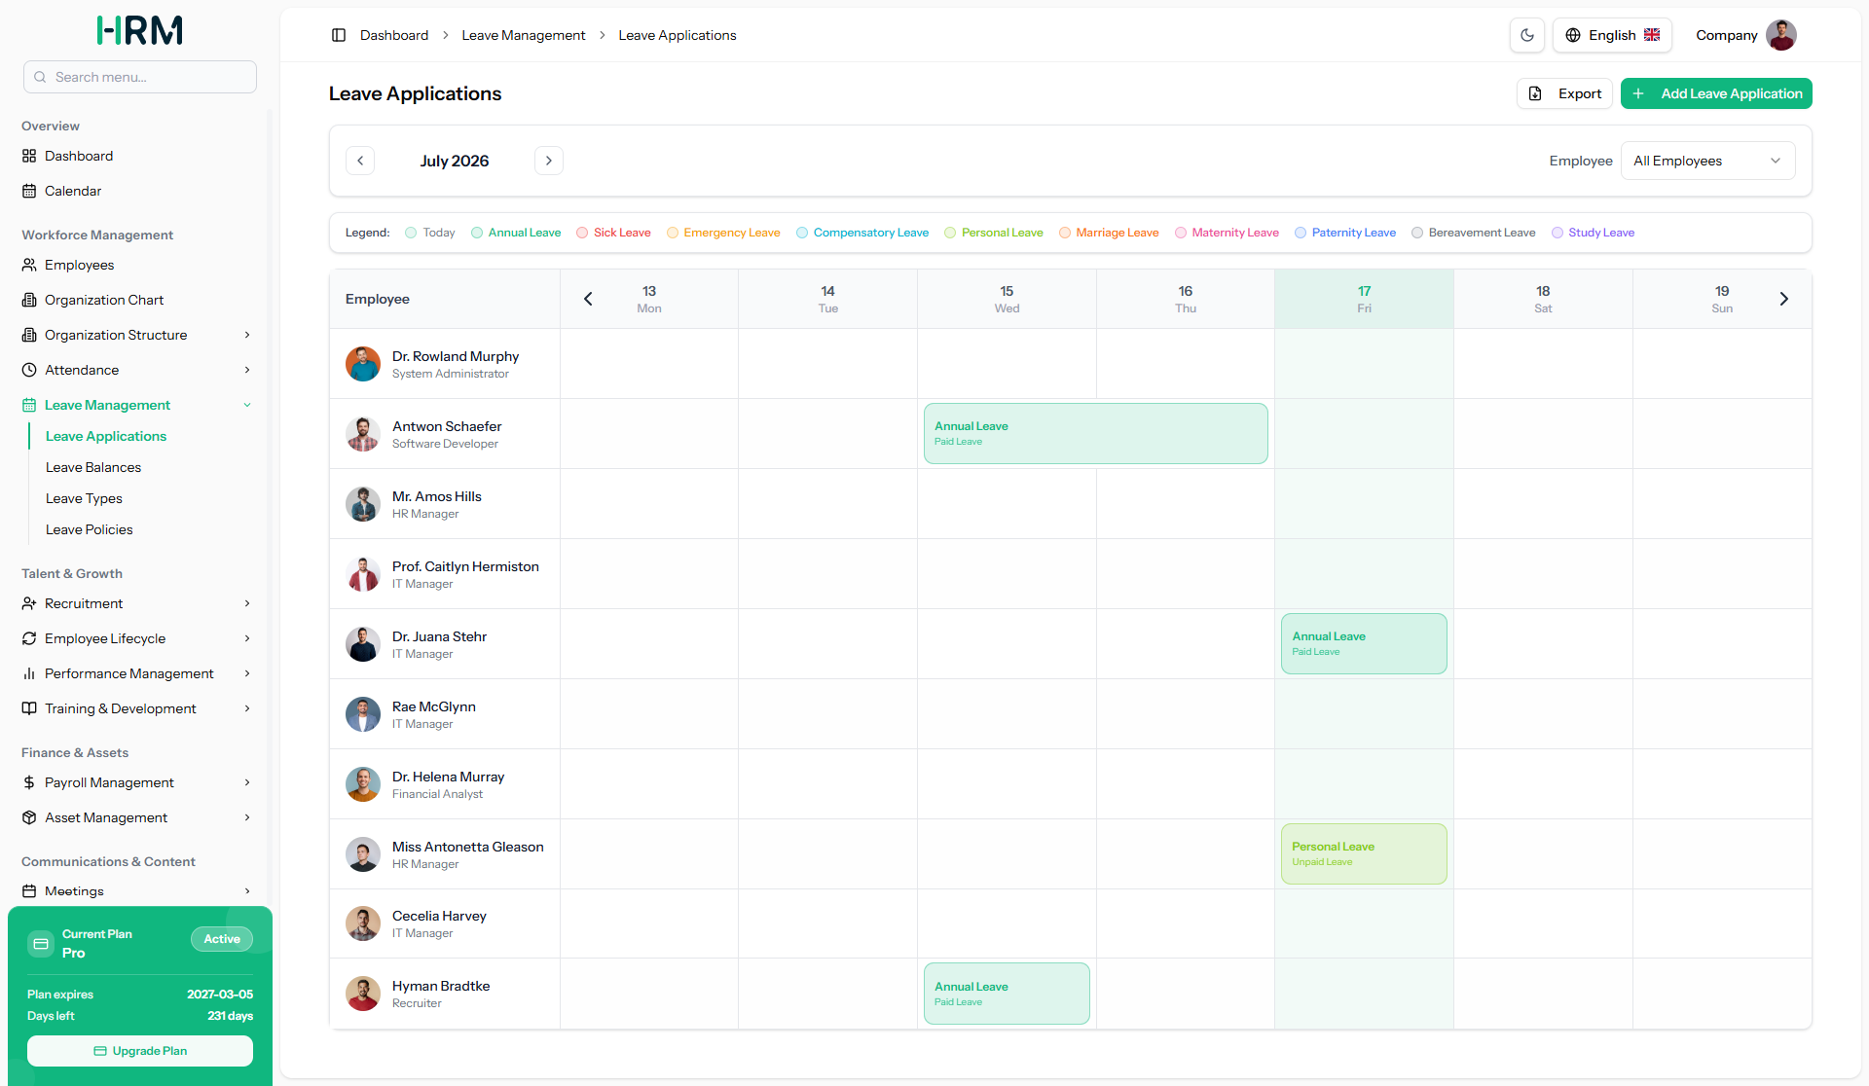Open Dr. Juana Stehr's Annual Leave entry
The height and width of the screenshot is (1086, 1869).
(1364, 644)
